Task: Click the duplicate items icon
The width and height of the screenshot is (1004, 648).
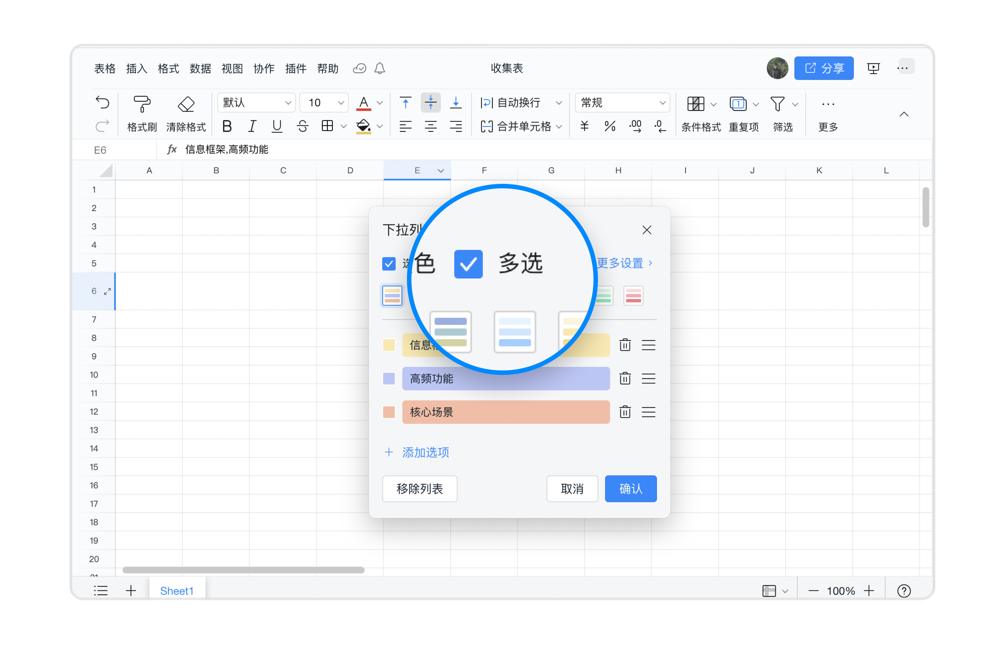Action: (x=738, y=104)
